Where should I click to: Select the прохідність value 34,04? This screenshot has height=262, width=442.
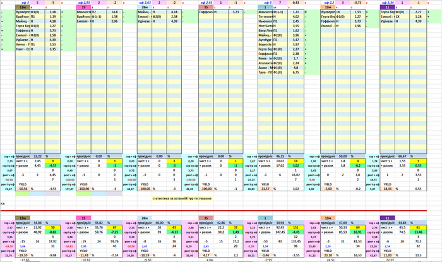pos(37,223)
